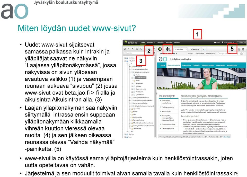Expand the Jämsän ammattiopisto tree node
The height and width of the screenshot is (177, 247).
pos(130,103)
